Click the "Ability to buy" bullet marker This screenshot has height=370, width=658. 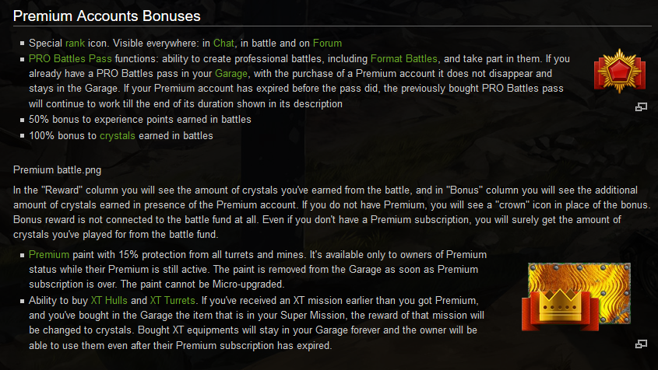point(20,300)
